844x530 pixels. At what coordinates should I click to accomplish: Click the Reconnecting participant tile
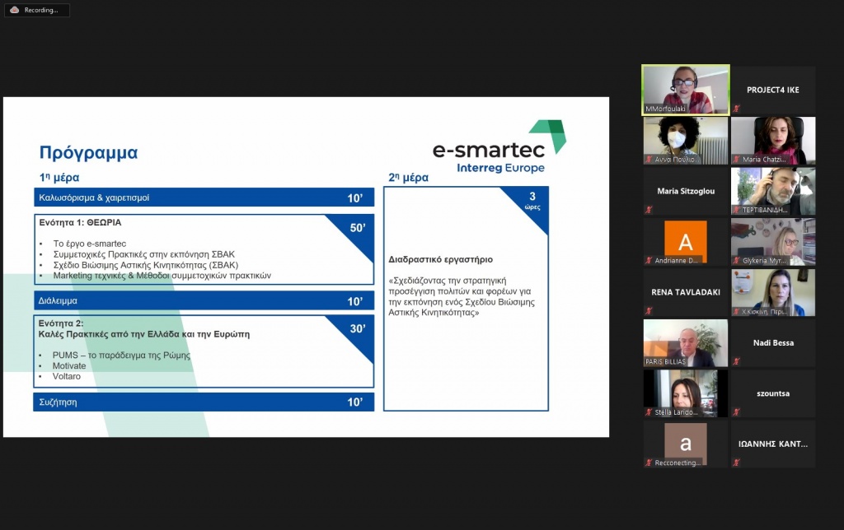coord(686,444)
